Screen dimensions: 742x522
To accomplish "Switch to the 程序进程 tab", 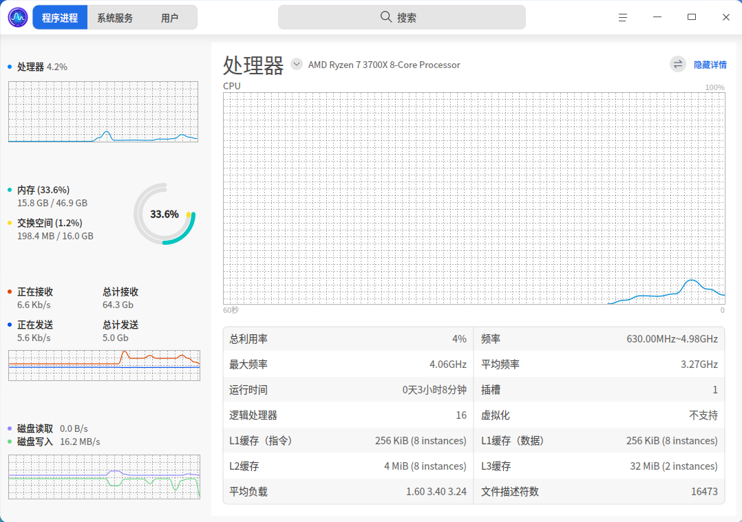I will 60,17.
